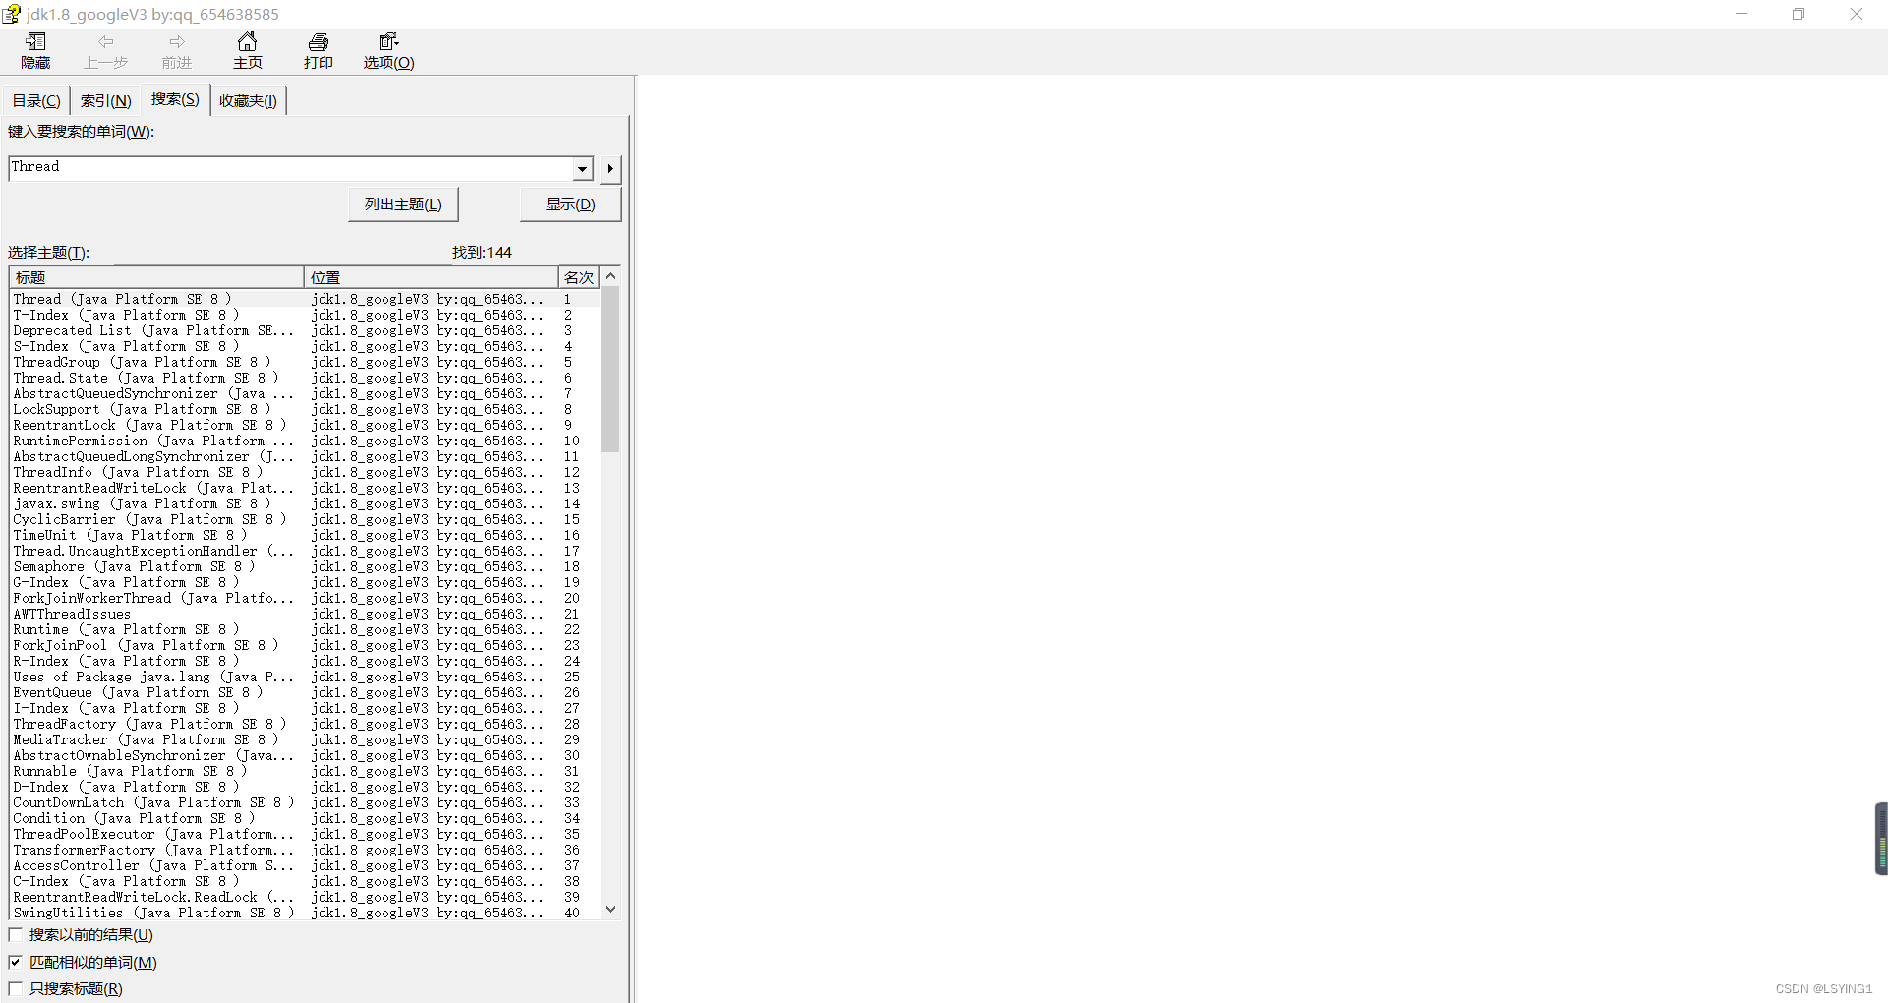Viewport: 1888px width, 1003px height.
Task: Disable the 匹配相似的单词 checkbox
Action: pyautogui.click(x=15, y=962)
